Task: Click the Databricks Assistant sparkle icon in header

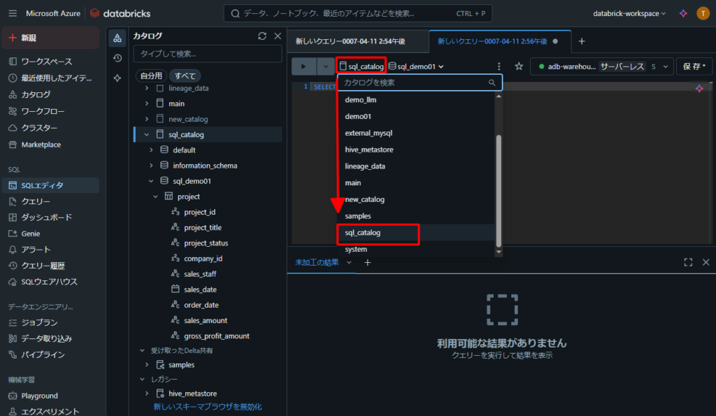Action: click(683, 13)
